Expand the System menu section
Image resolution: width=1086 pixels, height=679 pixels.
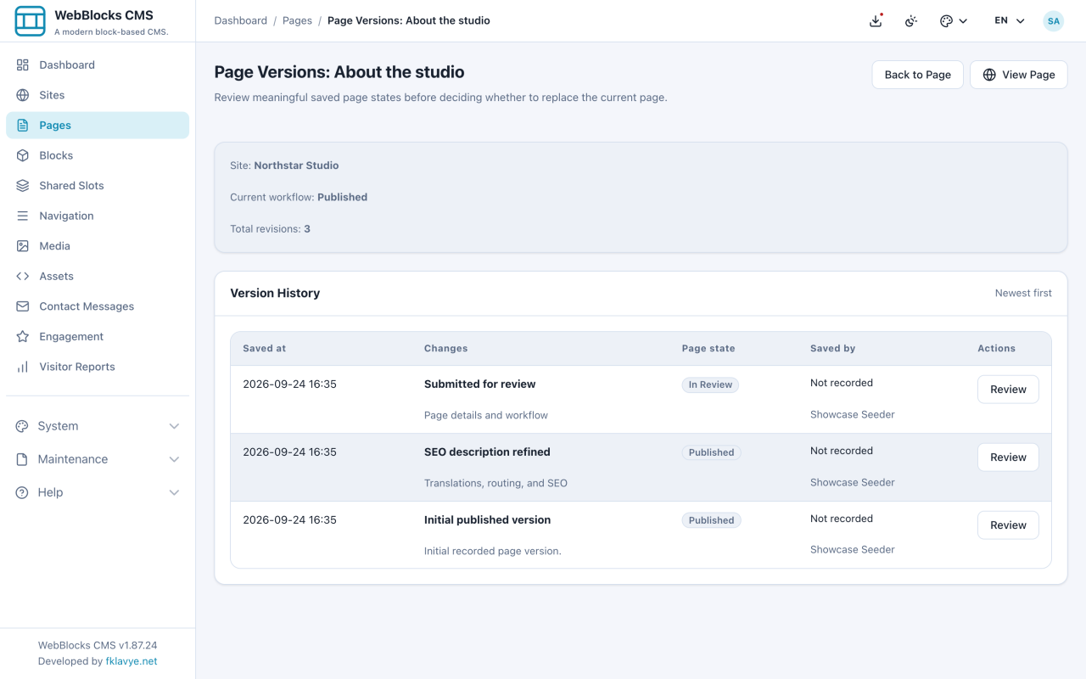click(x=98, y=426)
